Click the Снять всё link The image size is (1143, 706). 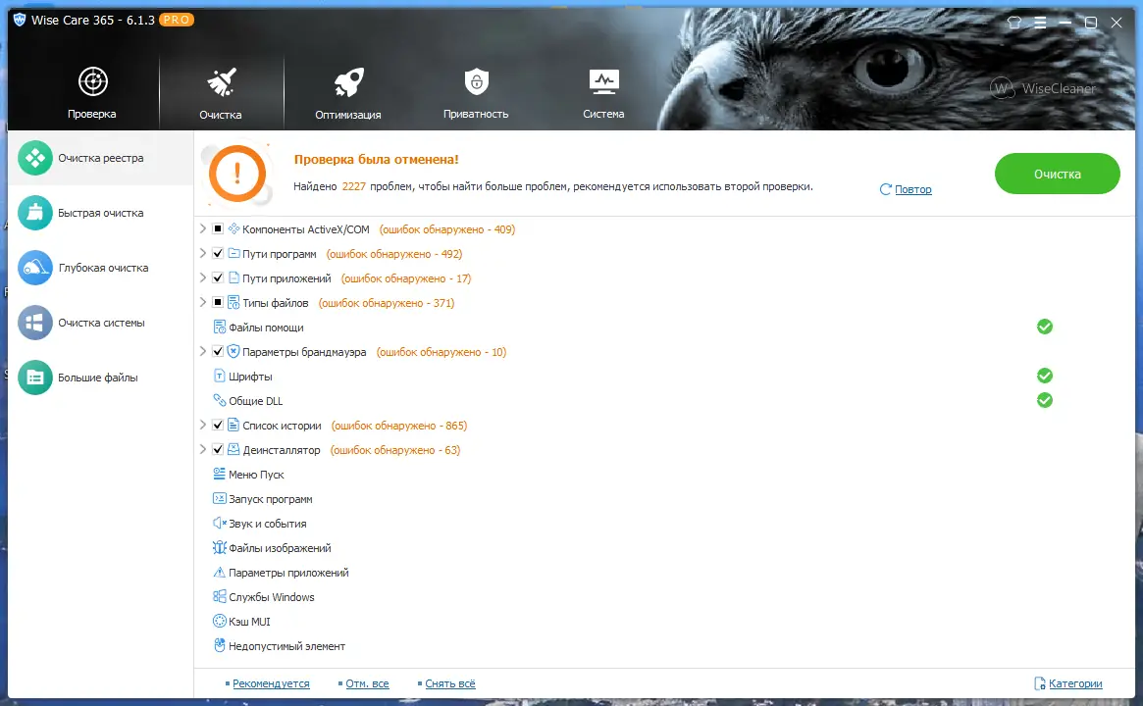click(449, 683)
